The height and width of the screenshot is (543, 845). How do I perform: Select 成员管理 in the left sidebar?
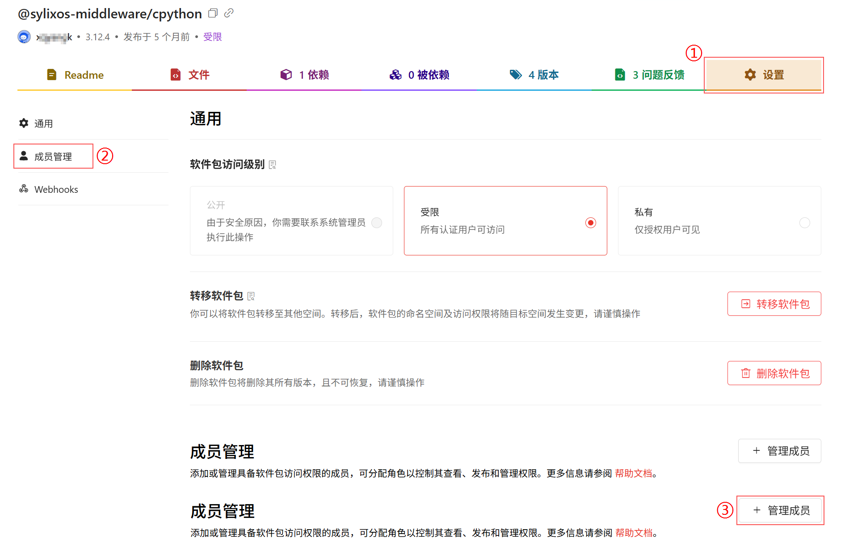tap(53, 157)
